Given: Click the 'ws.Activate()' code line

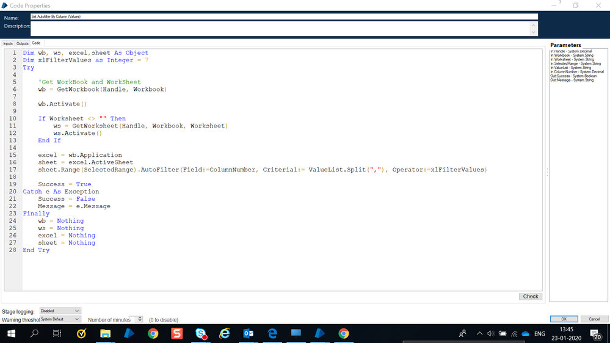Looking at the screenshot, I should point(78,134).
